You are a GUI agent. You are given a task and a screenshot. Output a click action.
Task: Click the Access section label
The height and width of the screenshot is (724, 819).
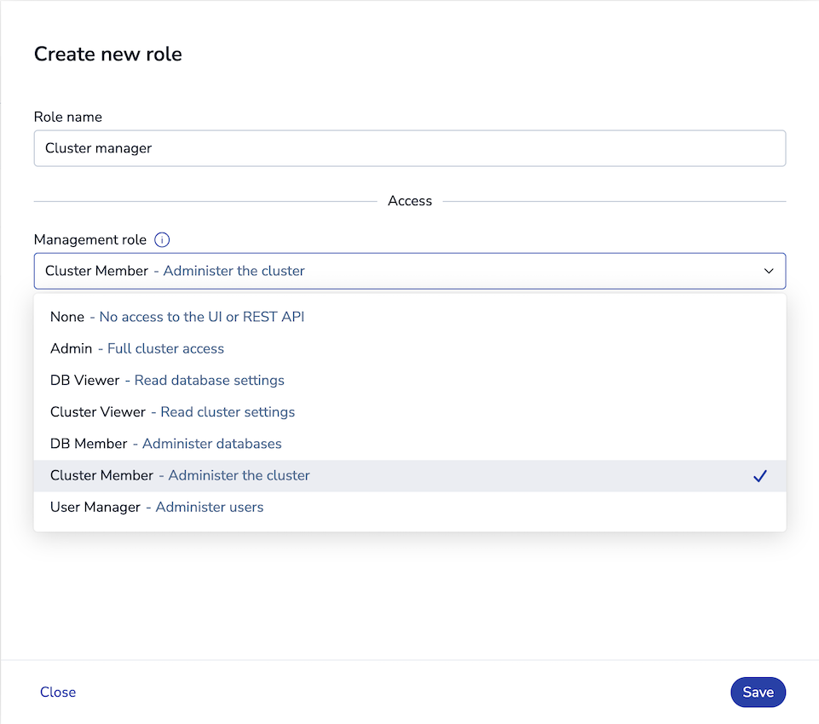[x=409, y=200]
